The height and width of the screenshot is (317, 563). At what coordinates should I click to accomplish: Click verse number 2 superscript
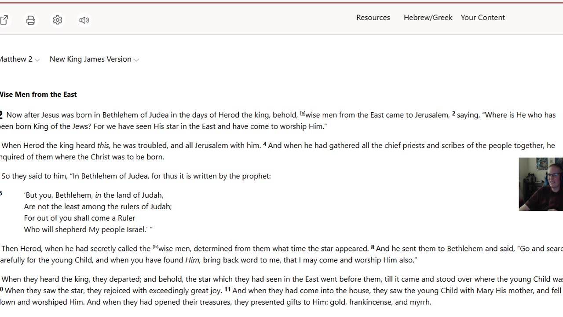[453, 114]
